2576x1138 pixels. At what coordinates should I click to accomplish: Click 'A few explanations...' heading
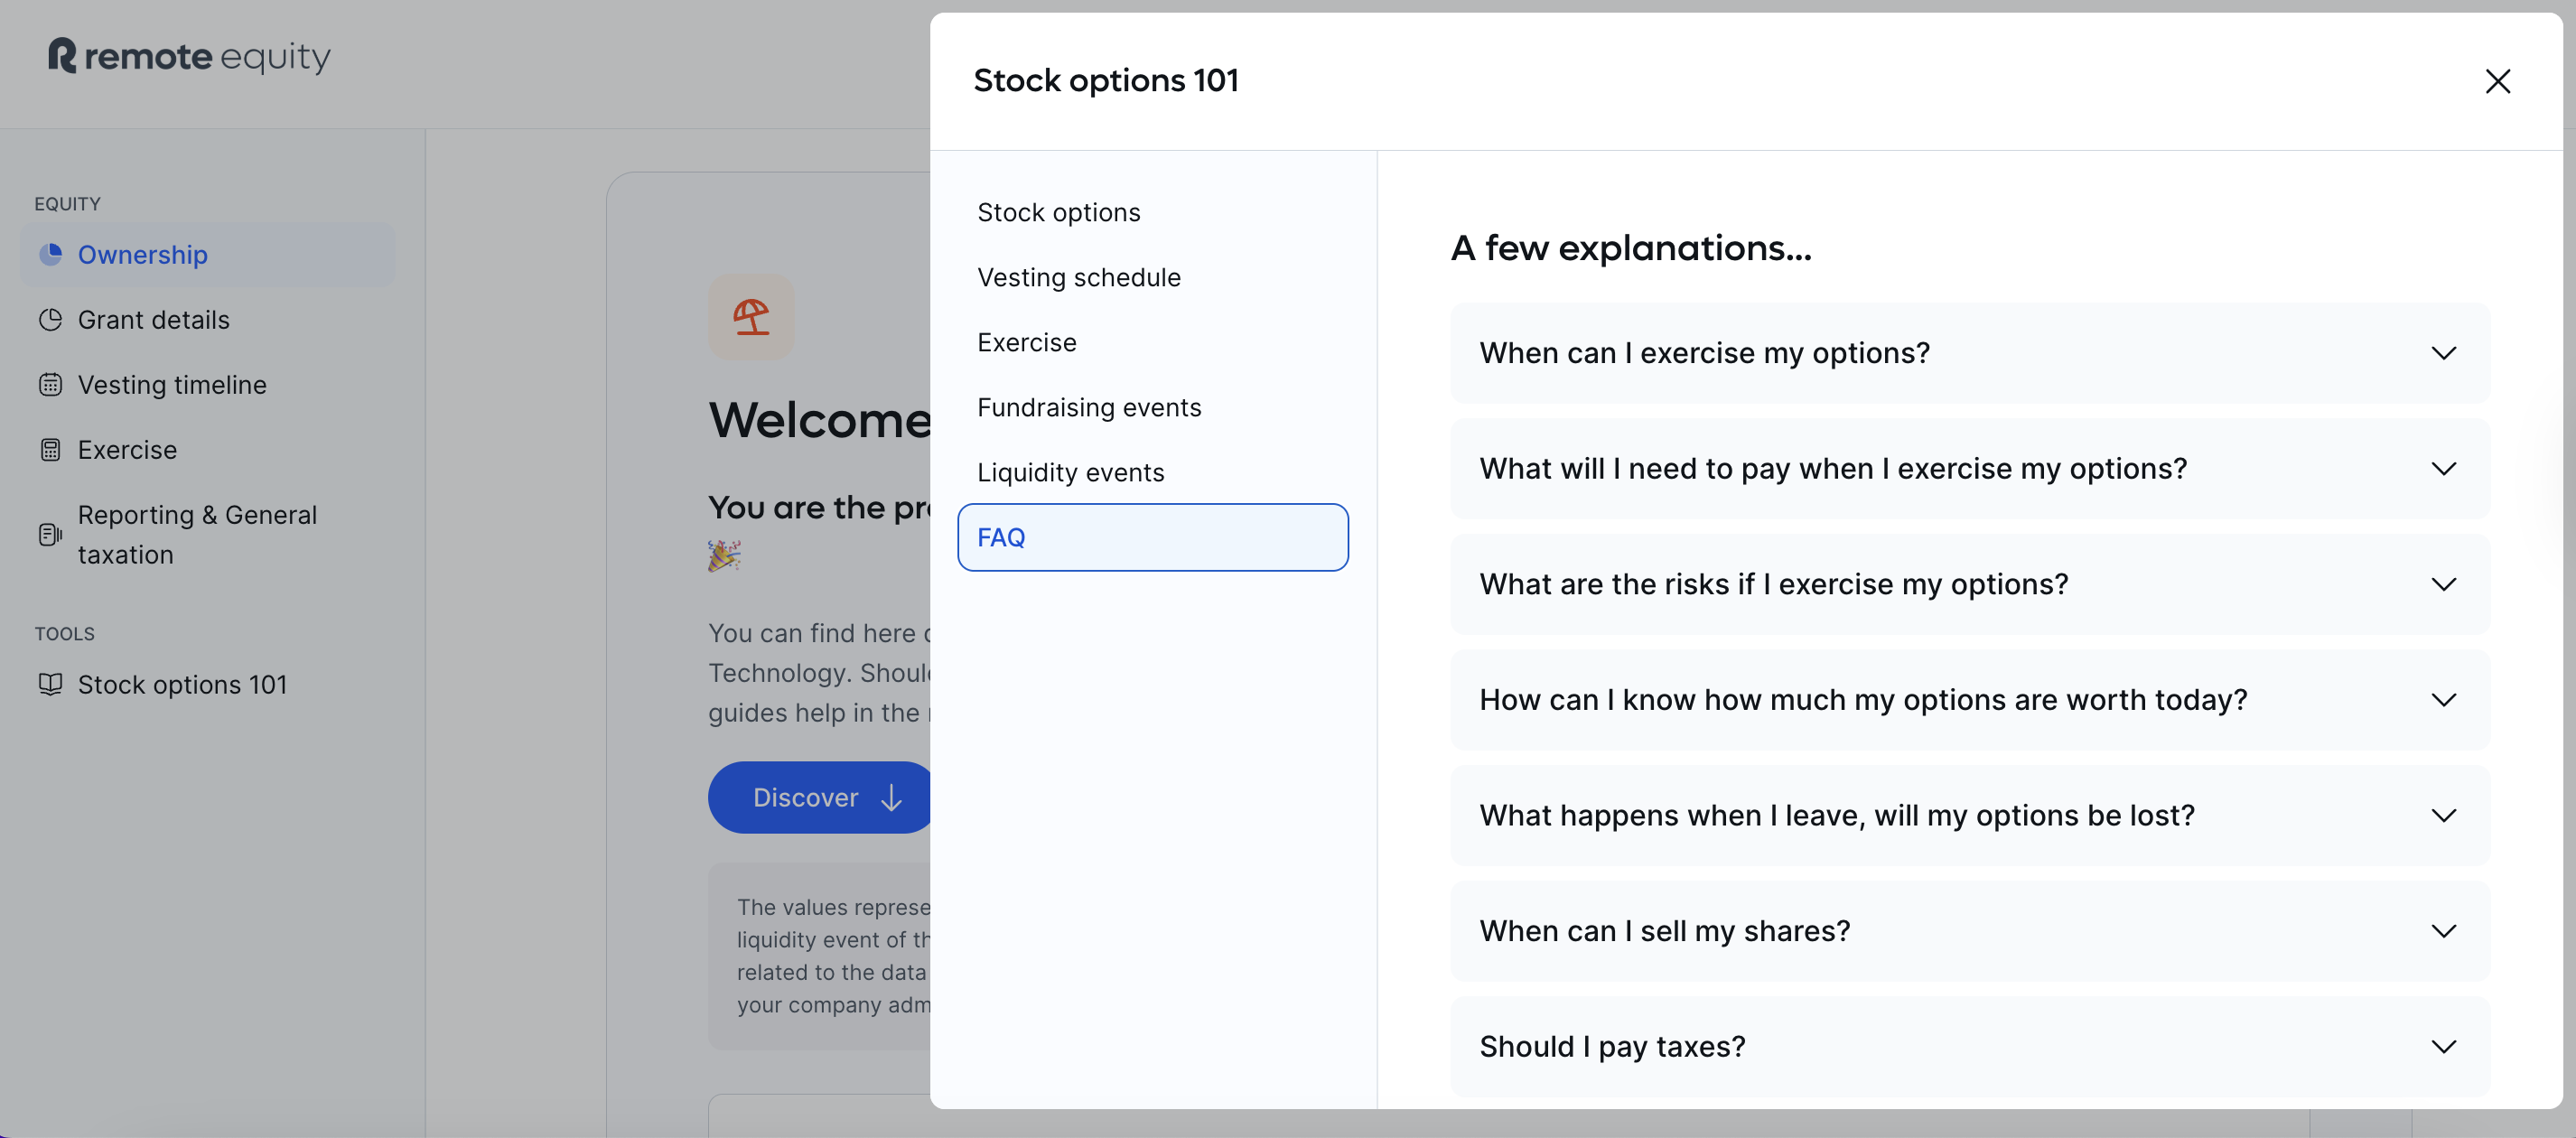tap(1630, 248)
